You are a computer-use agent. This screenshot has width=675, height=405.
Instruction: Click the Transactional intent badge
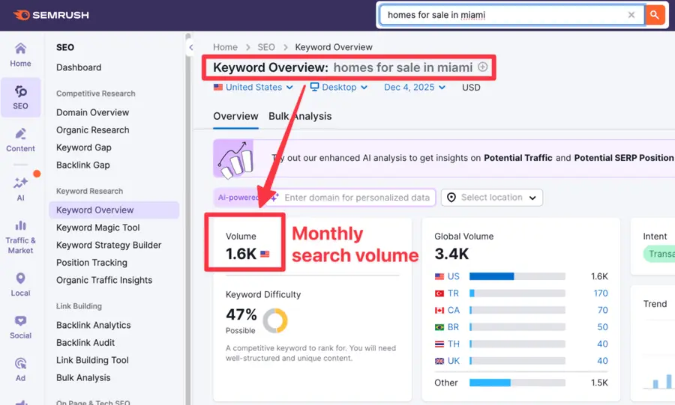(x=659, y=255)
